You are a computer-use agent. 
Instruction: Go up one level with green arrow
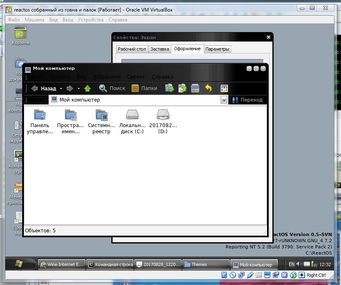[88, 88]
